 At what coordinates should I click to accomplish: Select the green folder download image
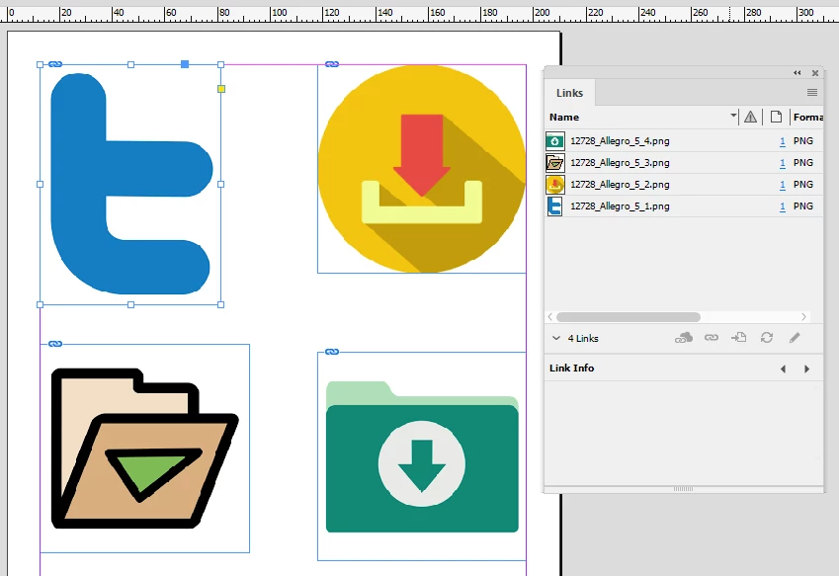[x=422, y=456]
